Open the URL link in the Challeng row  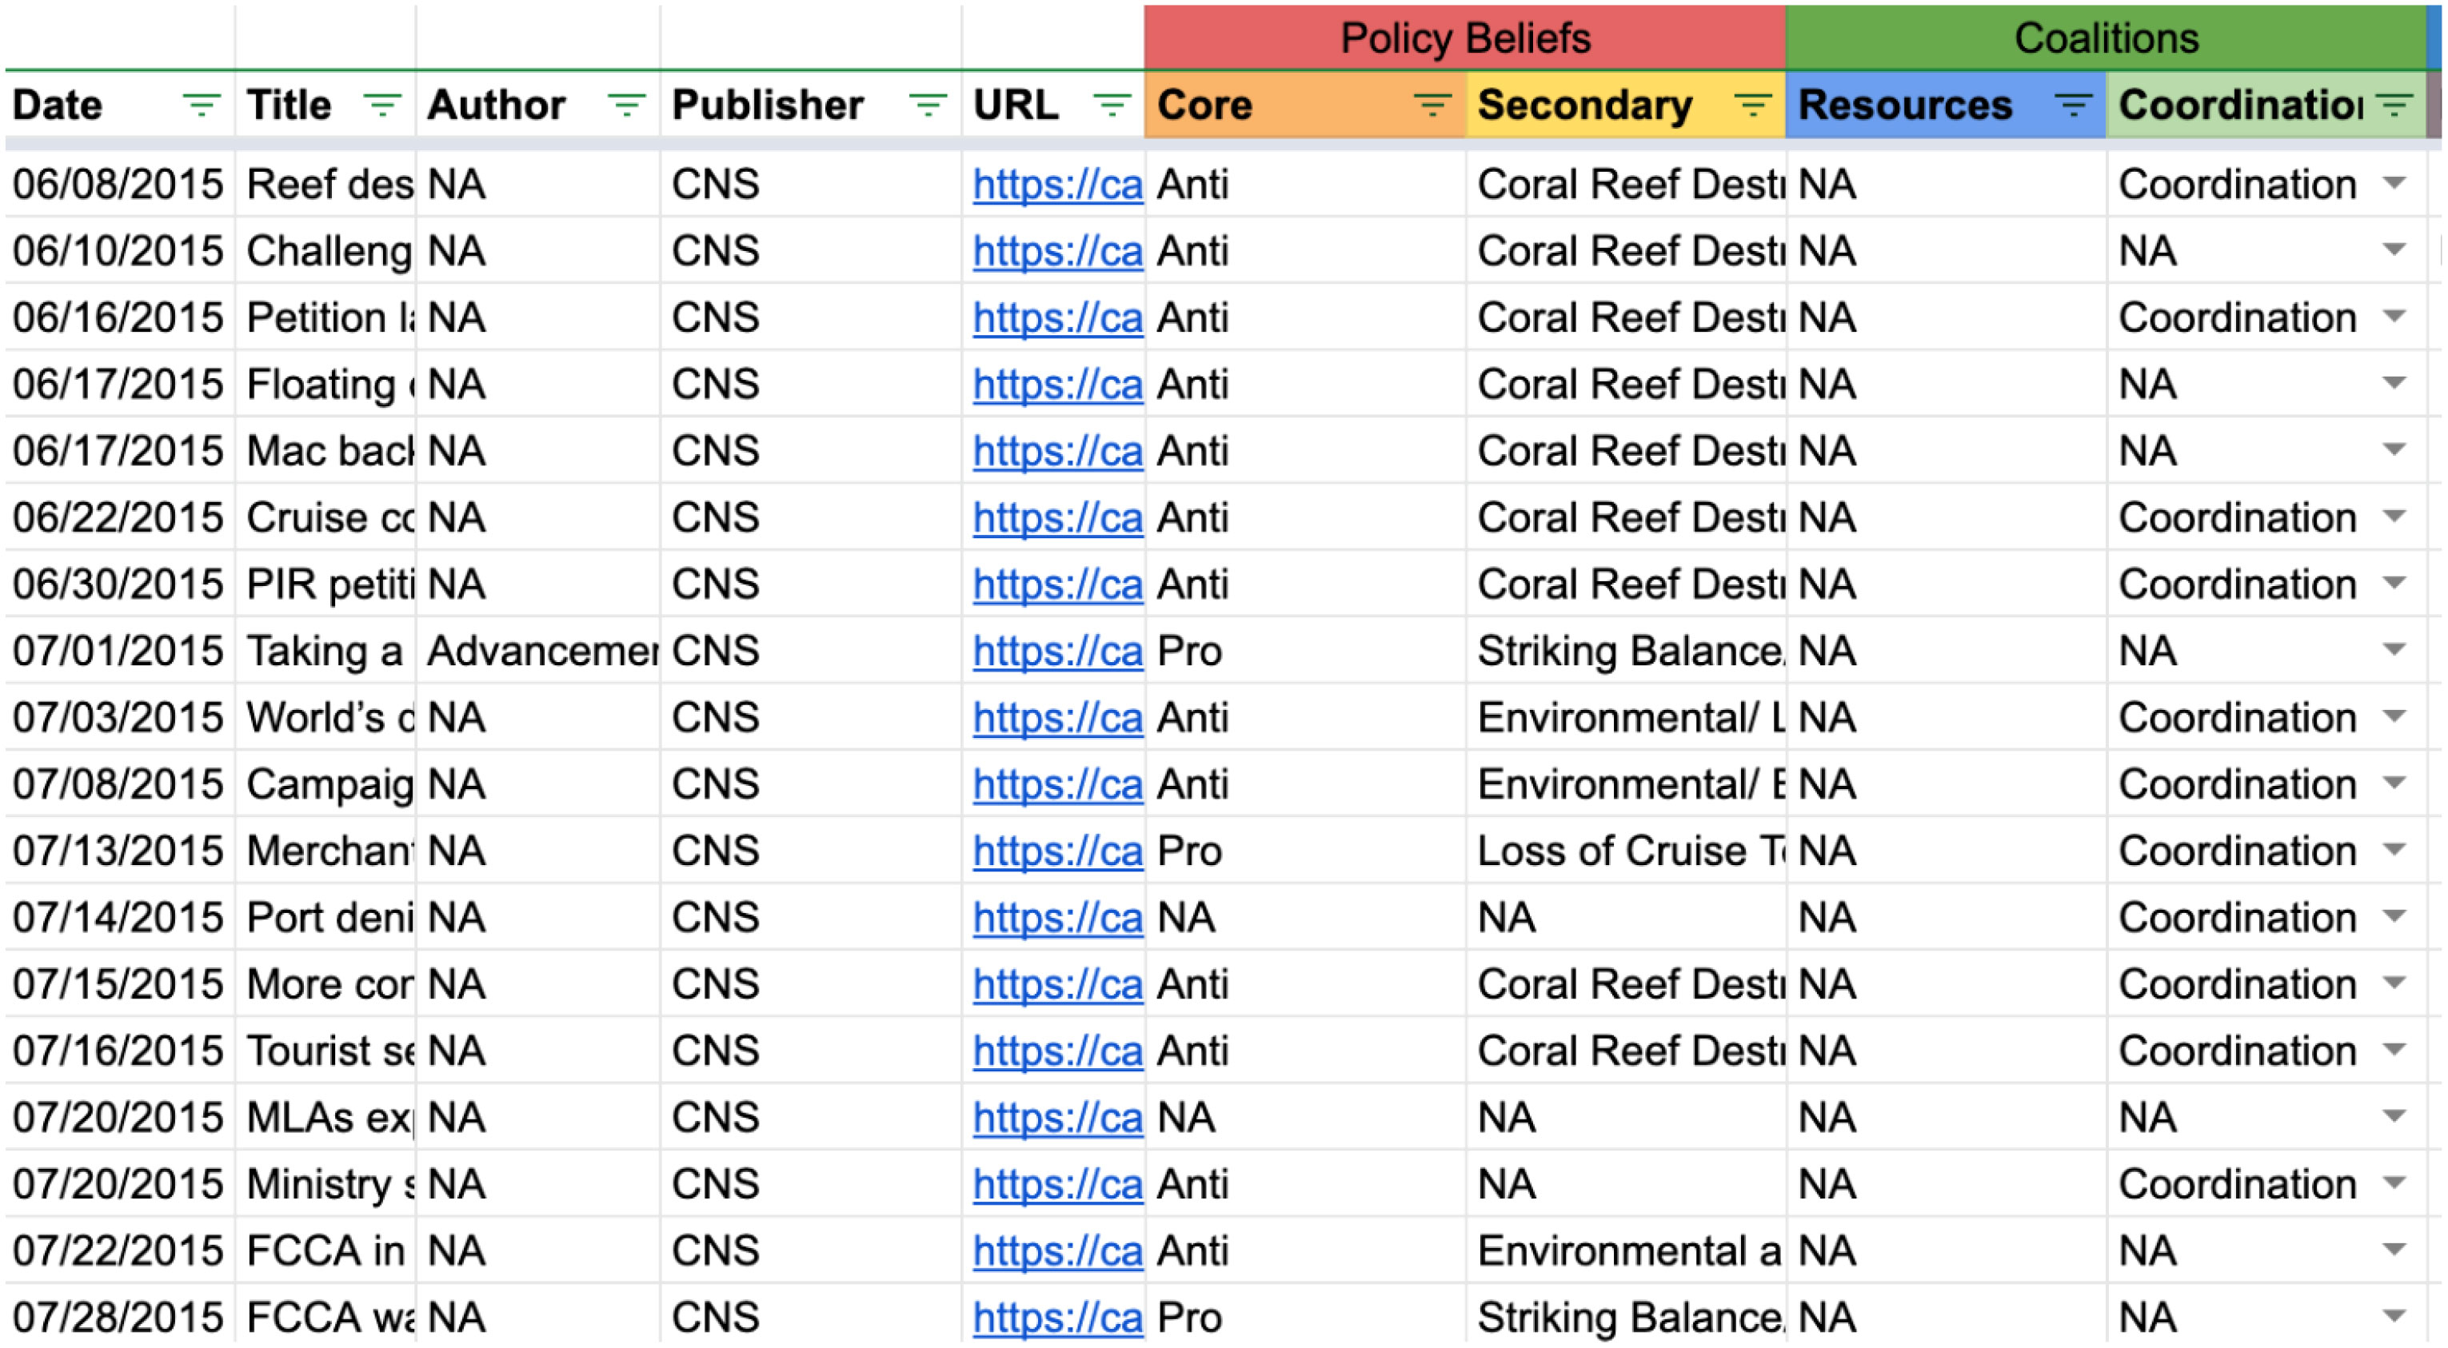[x=1056, y=251]
